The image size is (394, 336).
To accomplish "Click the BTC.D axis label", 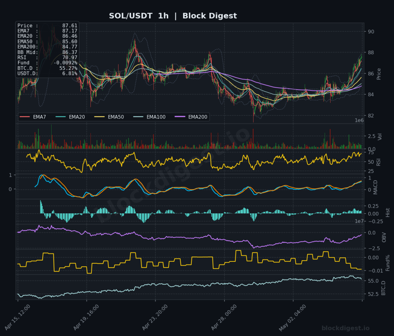I will click(x=383, y=288).
